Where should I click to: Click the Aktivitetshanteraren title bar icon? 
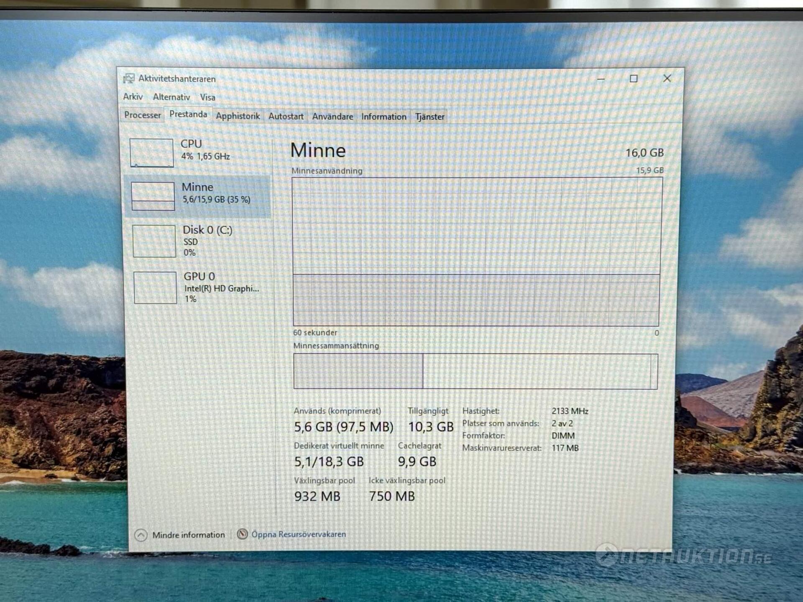(x=129, y=78)
